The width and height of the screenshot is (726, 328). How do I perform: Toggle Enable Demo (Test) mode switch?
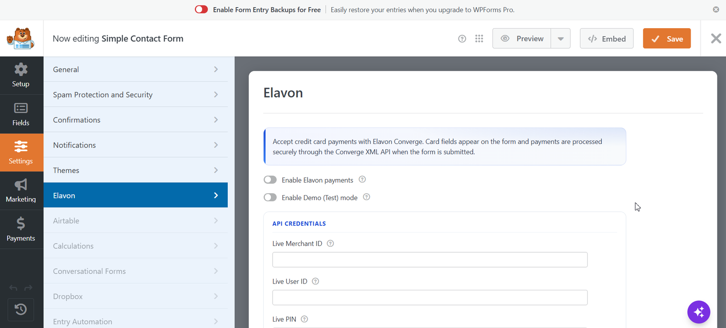[270, 197]
